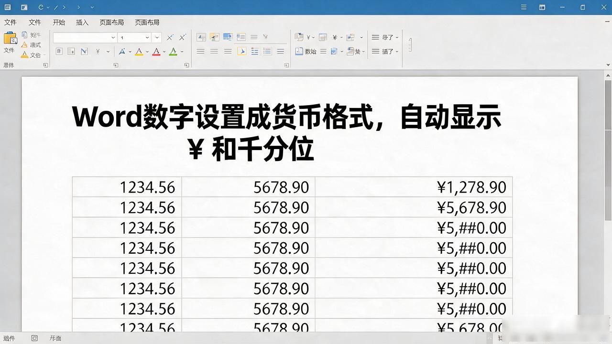The image size is (612, 344).
Task: Click the blue N-shaped icon in the font group
Action: [84, 52]
